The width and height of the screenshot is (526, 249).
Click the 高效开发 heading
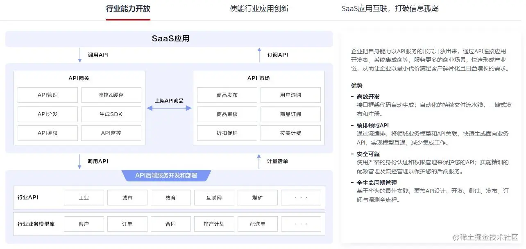click(x=368, y=97)
